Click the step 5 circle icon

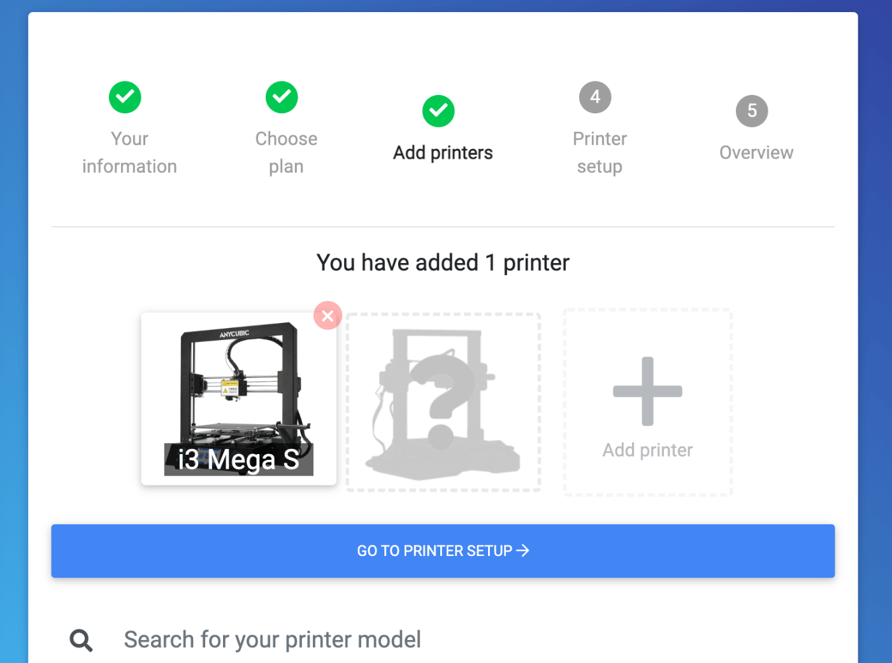coord(752,111)
